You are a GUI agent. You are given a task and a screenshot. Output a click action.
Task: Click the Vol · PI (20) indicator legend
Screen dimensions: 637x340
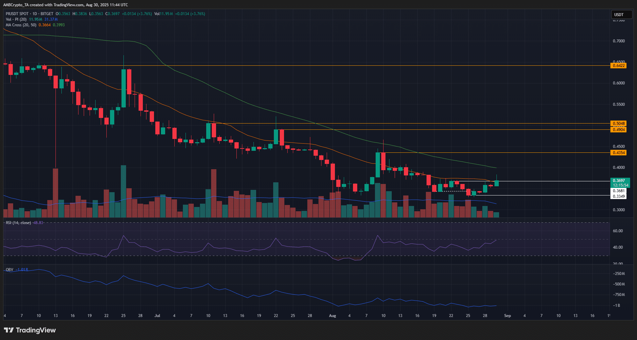16,19
